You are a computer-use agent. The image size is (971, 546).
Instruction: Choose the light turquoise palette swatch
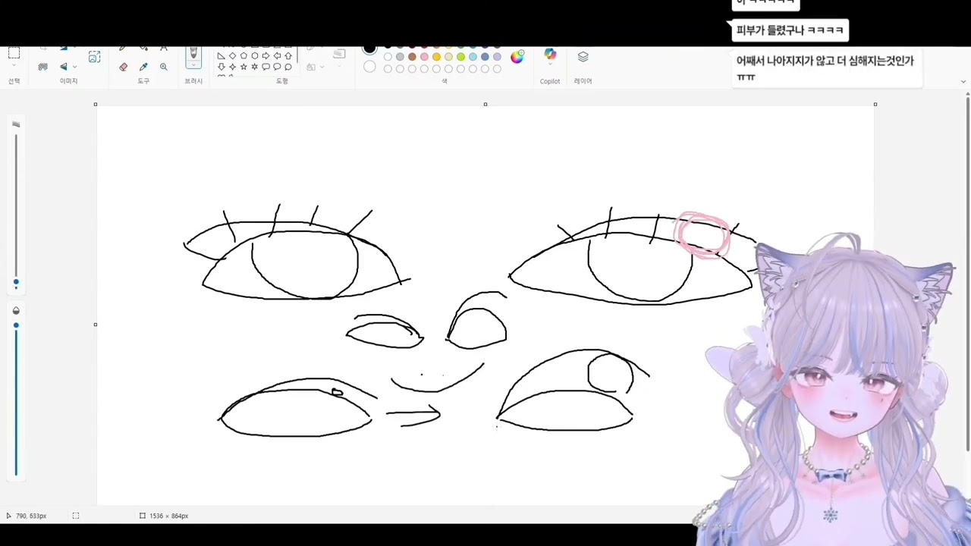tap(473, 57)
